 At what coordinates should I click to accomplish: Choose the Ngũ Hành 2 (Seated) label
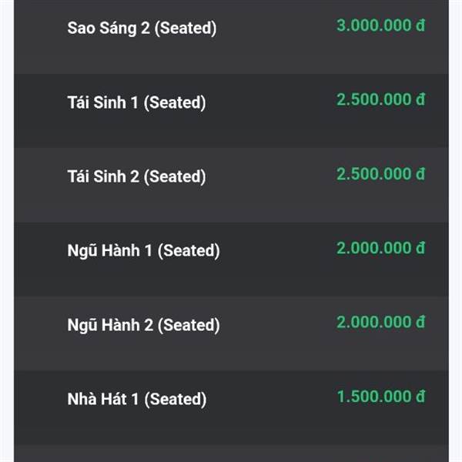[143, 325]
